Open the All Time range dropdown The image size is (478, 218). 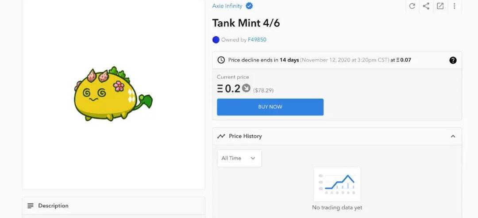[x=239, y=158]
